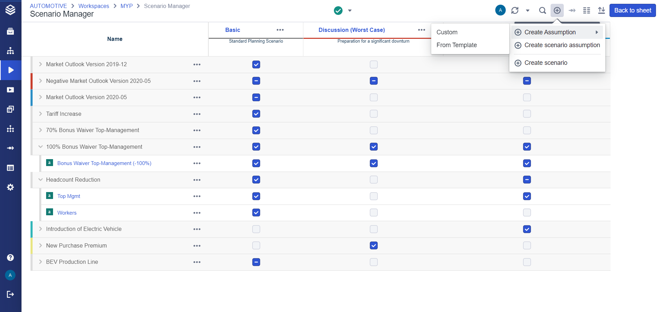This screenshot has width=665, height=312.
Task: Click the logout icon in sidebar
Action: tap(10, 294)
